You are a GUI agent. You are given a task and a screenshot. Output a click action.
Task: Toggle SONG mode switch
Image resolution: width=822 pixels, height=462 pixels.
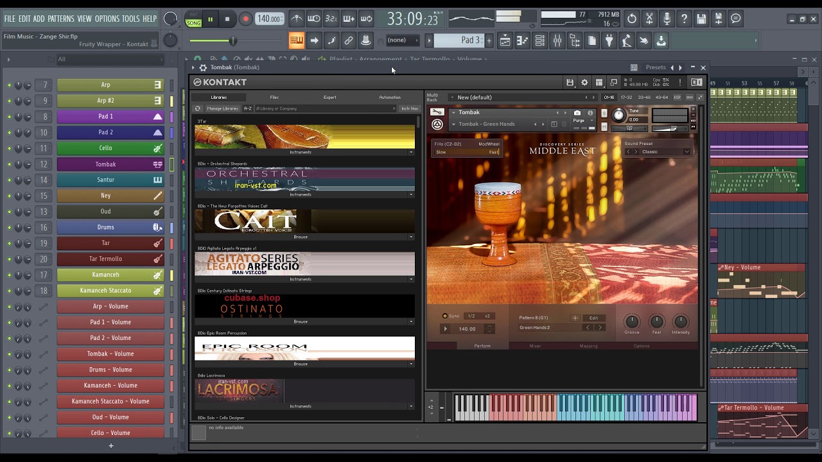(193, 22)
